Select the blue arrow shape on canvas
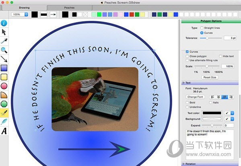241x166 pixels. [94, 149]
